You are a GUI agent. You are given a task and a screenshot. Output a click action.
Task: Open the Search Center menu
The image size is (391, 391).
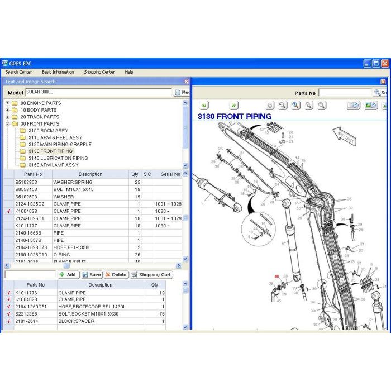pos(18,72)
